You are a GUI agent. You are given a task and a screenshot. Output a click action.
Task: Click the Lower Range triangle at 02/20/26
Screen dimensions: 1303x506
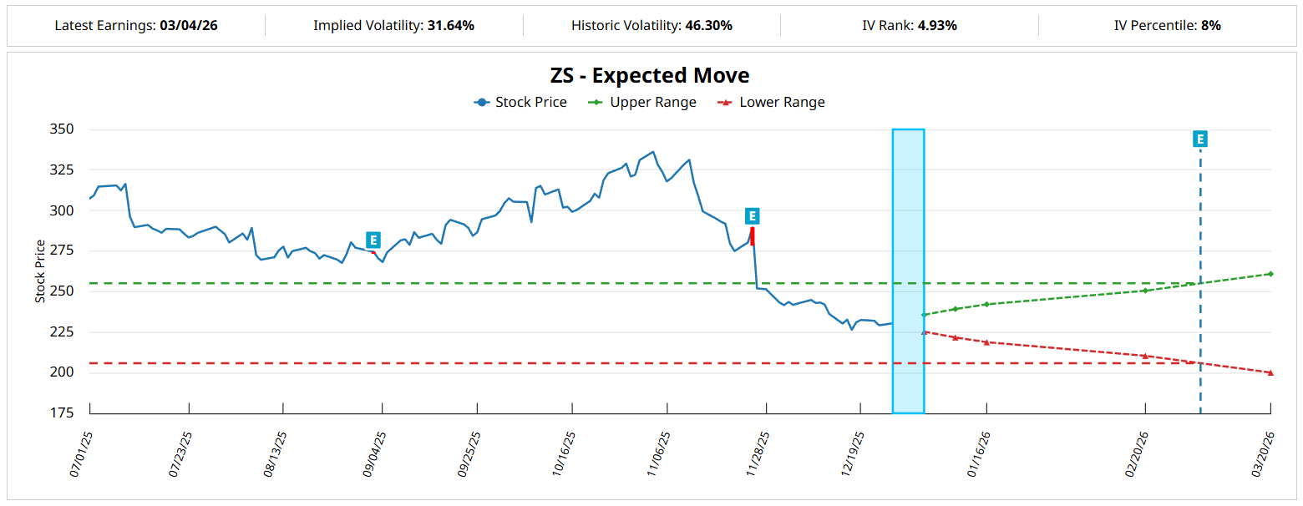coord(1144,356)
